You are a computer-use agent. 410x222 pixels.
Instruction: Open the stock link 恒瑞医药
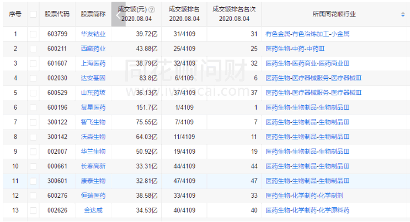tap(93, 196)
